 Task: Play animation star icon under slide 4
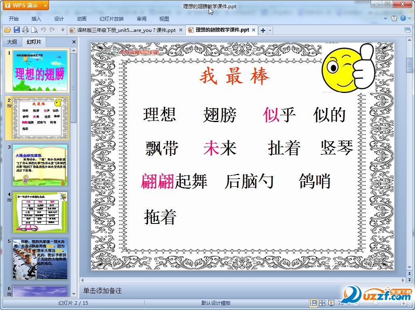pyautogui.click(x=9, y=200)
